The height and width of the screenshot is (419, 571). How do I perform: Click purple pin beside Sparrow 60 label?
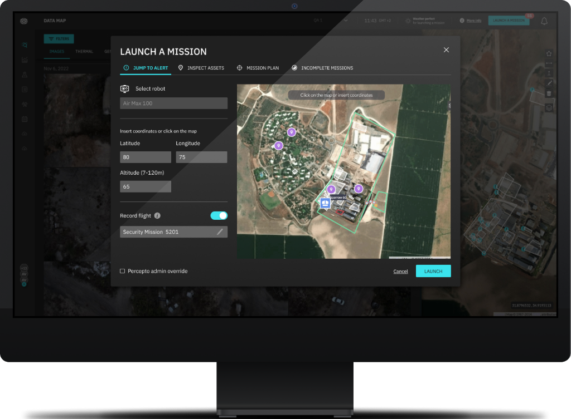[x=331, y=189]
